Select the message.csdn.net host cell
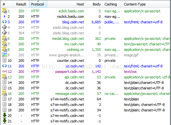The height and width of the screenshot is (125, 171). pyautogui.click(x=70, y=94)
